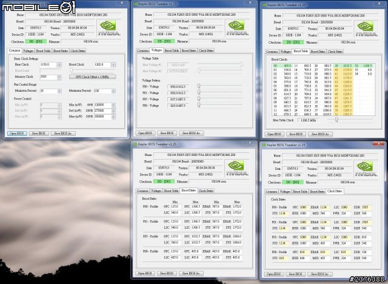Click the Memory Clock spinner arrows

59,77
